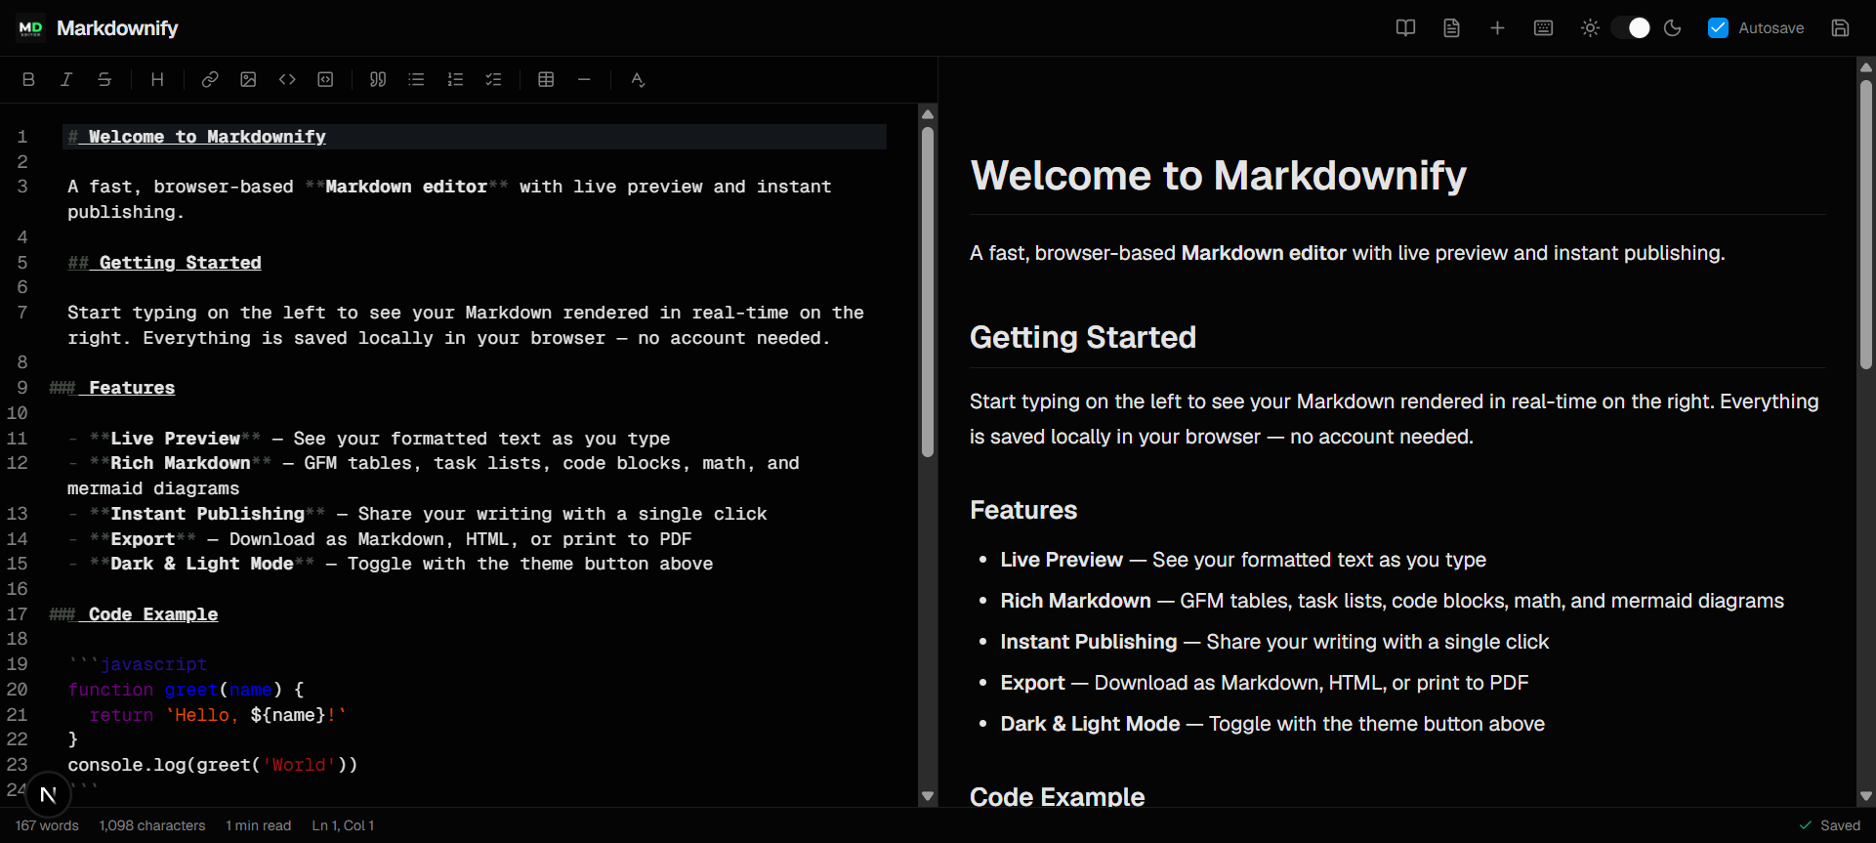The image size is (1876, 843).
Task: Click 'function greet(name) {' code line
Action: click(x=186, y=690)
